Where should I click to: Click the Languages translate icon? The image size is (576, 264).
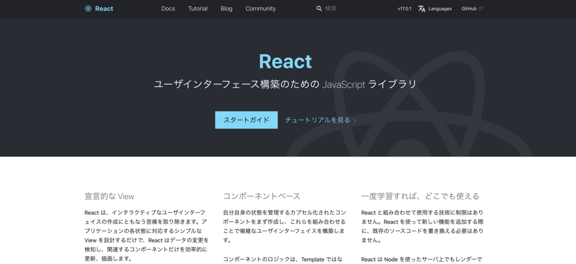click(422, 9)
